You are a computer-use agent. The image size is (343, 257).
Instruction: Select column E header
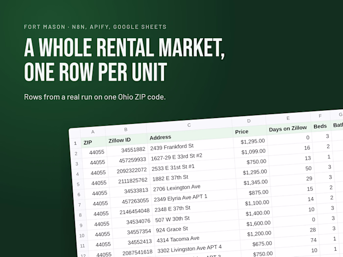(x=288, y=118)
